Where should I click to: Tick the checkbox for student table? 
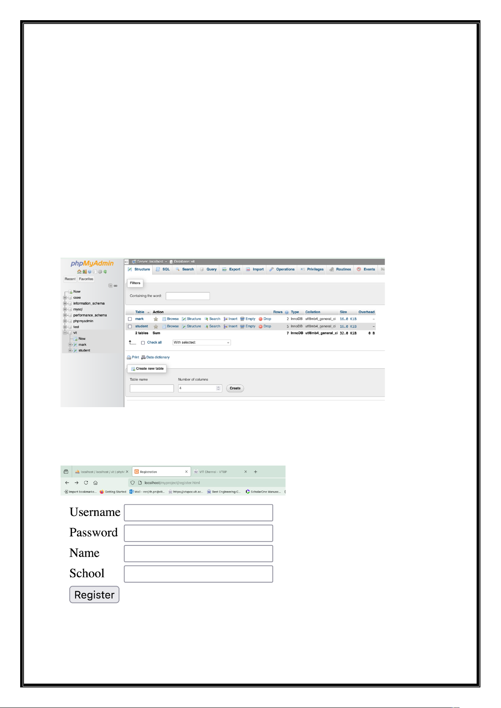[x=130, y=326]
